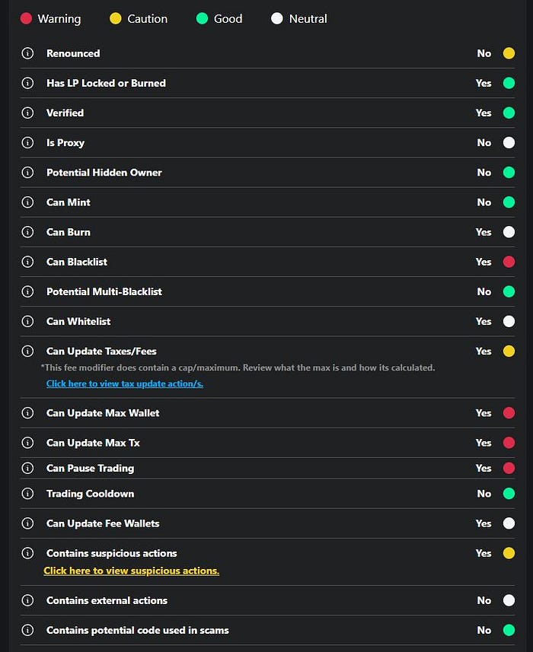Viewport: 533px width, 652px height.
Task: Open info icon for Has LP Locked or Burned
Action: (x=27, y=83)
